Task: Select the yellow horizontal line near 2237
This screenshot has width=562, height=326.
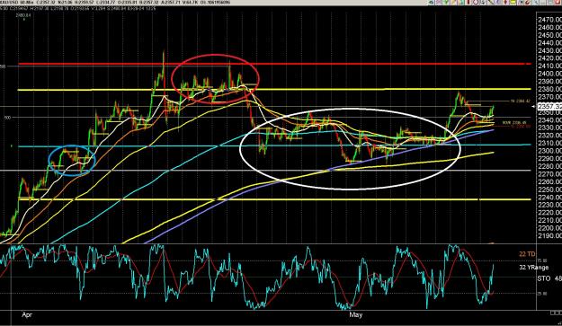Action: pos(274,199)
